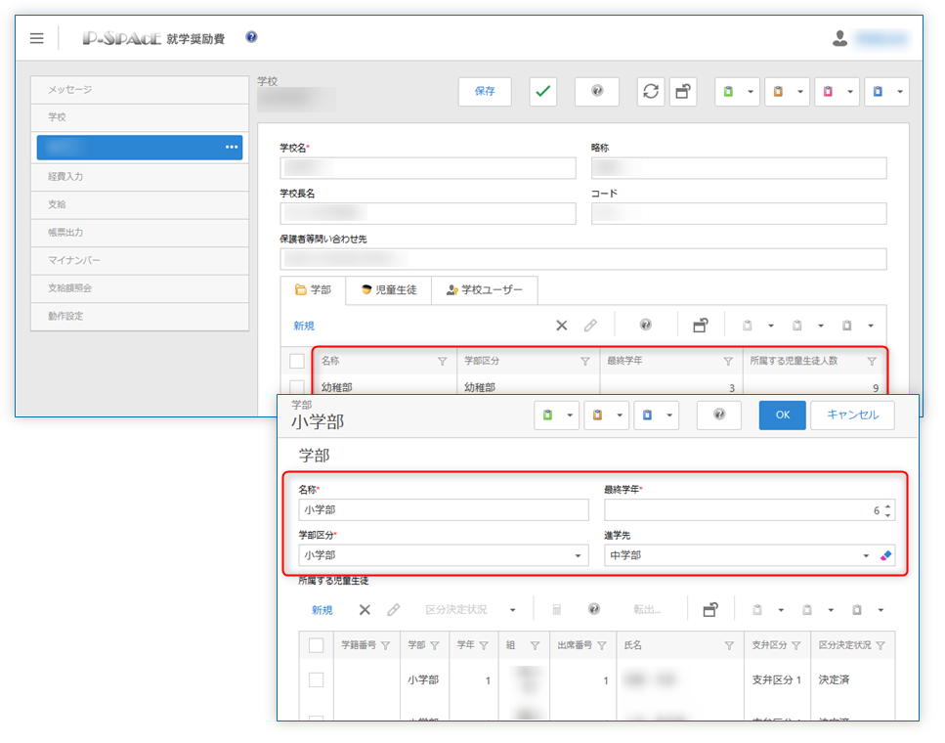Open 帳票出力 in the sidebar
Screen dimensions: 945x743
click(x=140, y=233)
